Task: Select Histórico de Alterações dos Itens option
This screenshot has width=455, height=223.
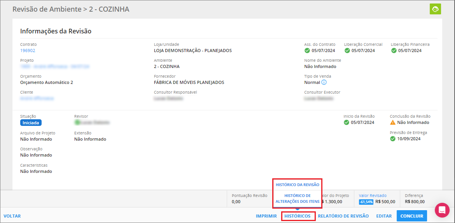Action: pyautogui.click(x=297, y=199)
